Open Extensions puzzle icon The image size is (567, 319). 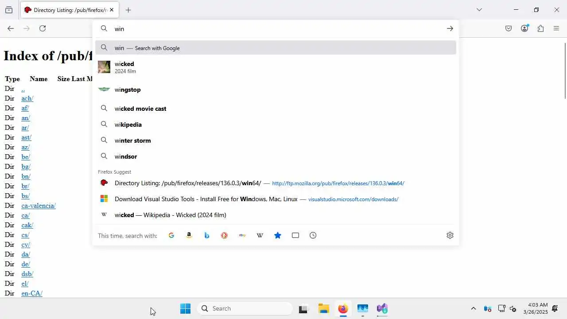pyautogui.click(x=540, y=28)
